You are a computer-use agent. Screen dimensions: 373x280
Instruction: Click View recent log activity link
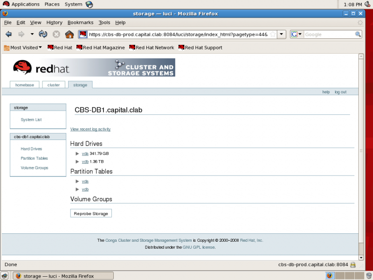coord(90,129)
